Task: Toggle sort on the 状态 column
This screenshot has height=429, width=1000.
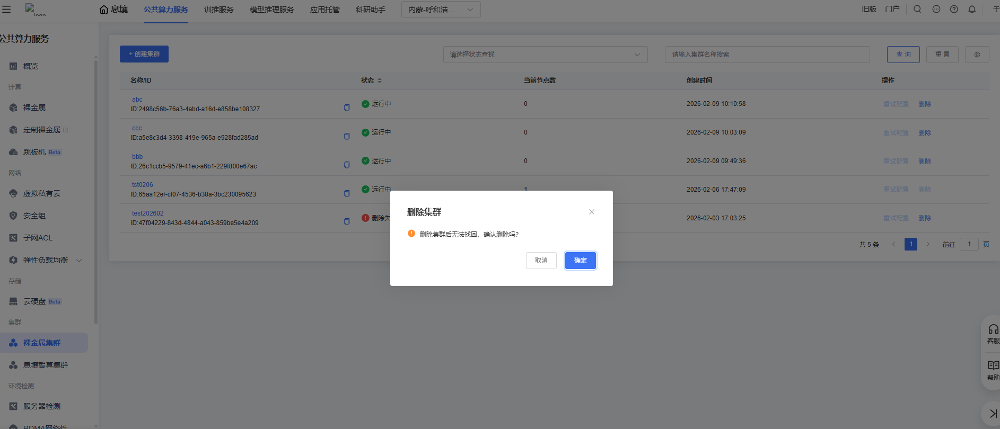Action: (380, 81)
